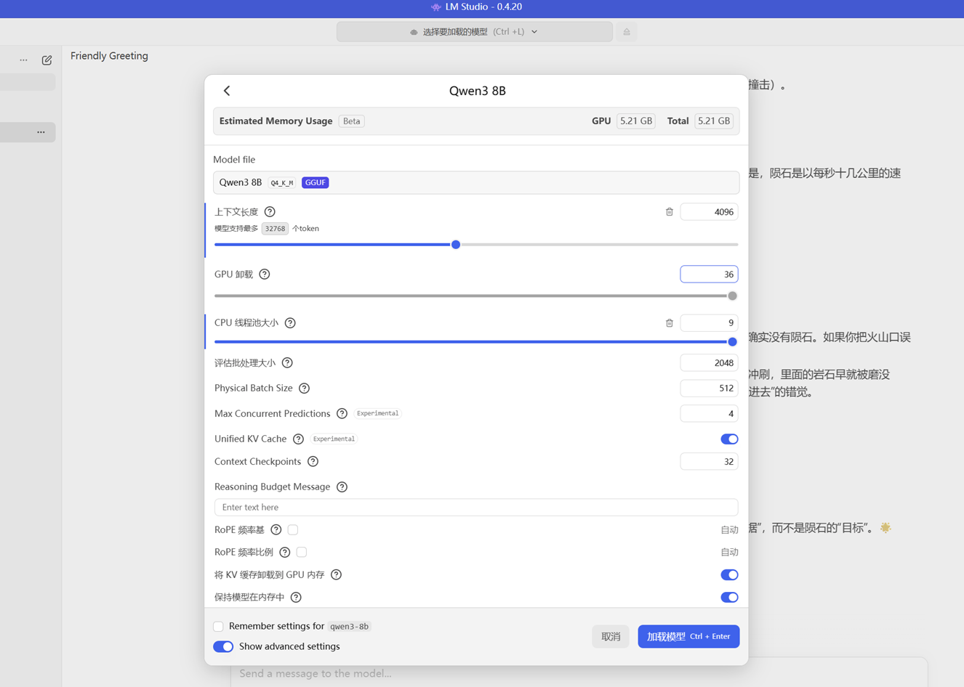The height and width of the screenshot is (687, 964).
Task: Click the 32768 max token badge
Action: click(x=275, y=229)
